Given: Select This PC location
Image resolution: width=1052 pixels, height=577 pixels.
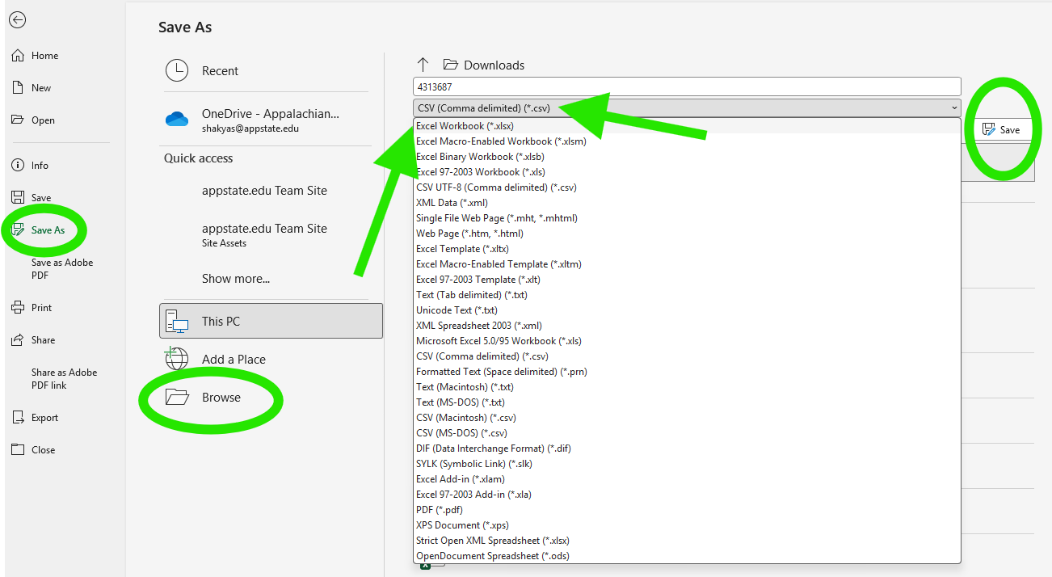Looking at the screenshot, I should [271, 321].
